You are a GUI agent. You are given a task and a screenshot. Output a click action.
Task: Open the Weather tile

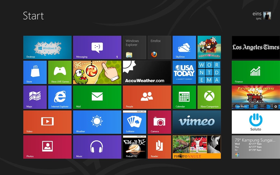pos(97,122)
